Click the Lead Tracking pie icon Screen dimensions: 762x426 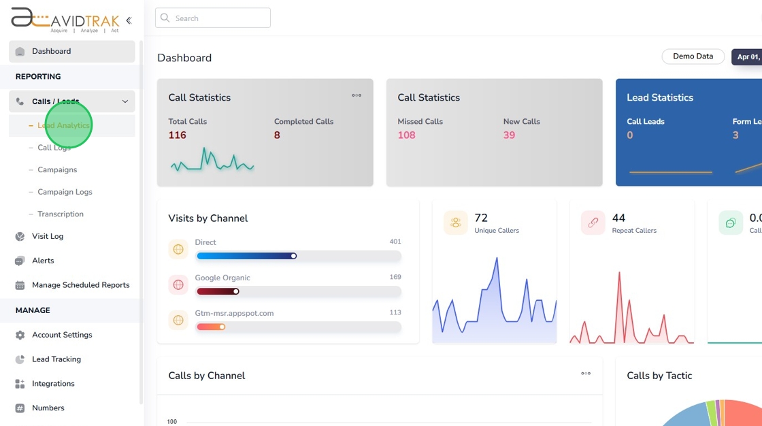pyautogui.click(x=20, y=359)
